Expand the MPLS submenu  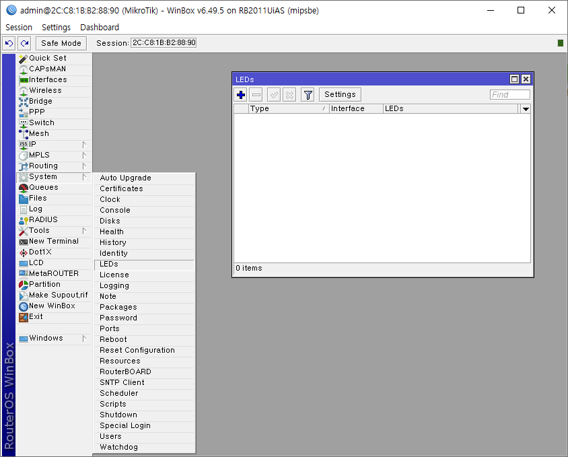(x=54, y=155)
